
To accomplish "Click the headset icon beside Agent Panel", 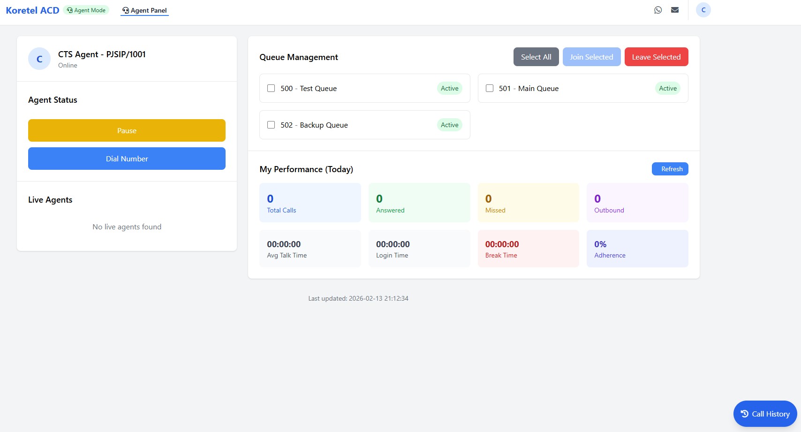I will pyautogui.click(x=125, y=10).
